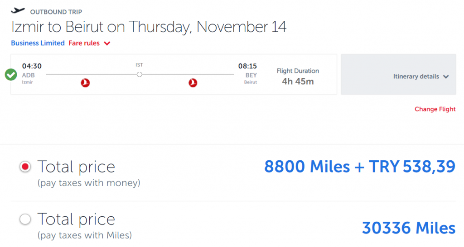
Task: Click the green checkmark selected-flight icon
Action: point(11,75)
